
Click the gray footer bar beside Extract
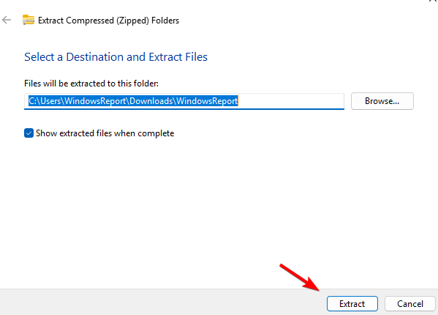[162, 302]
